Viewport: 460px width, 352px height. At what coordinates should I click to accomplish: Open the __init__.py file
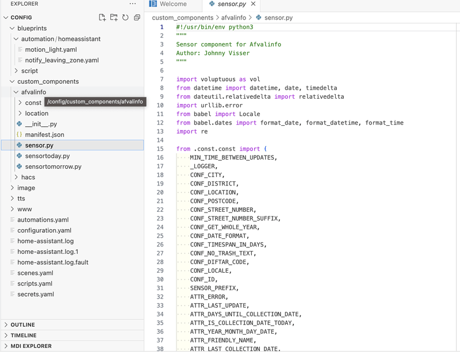point(41,124)
